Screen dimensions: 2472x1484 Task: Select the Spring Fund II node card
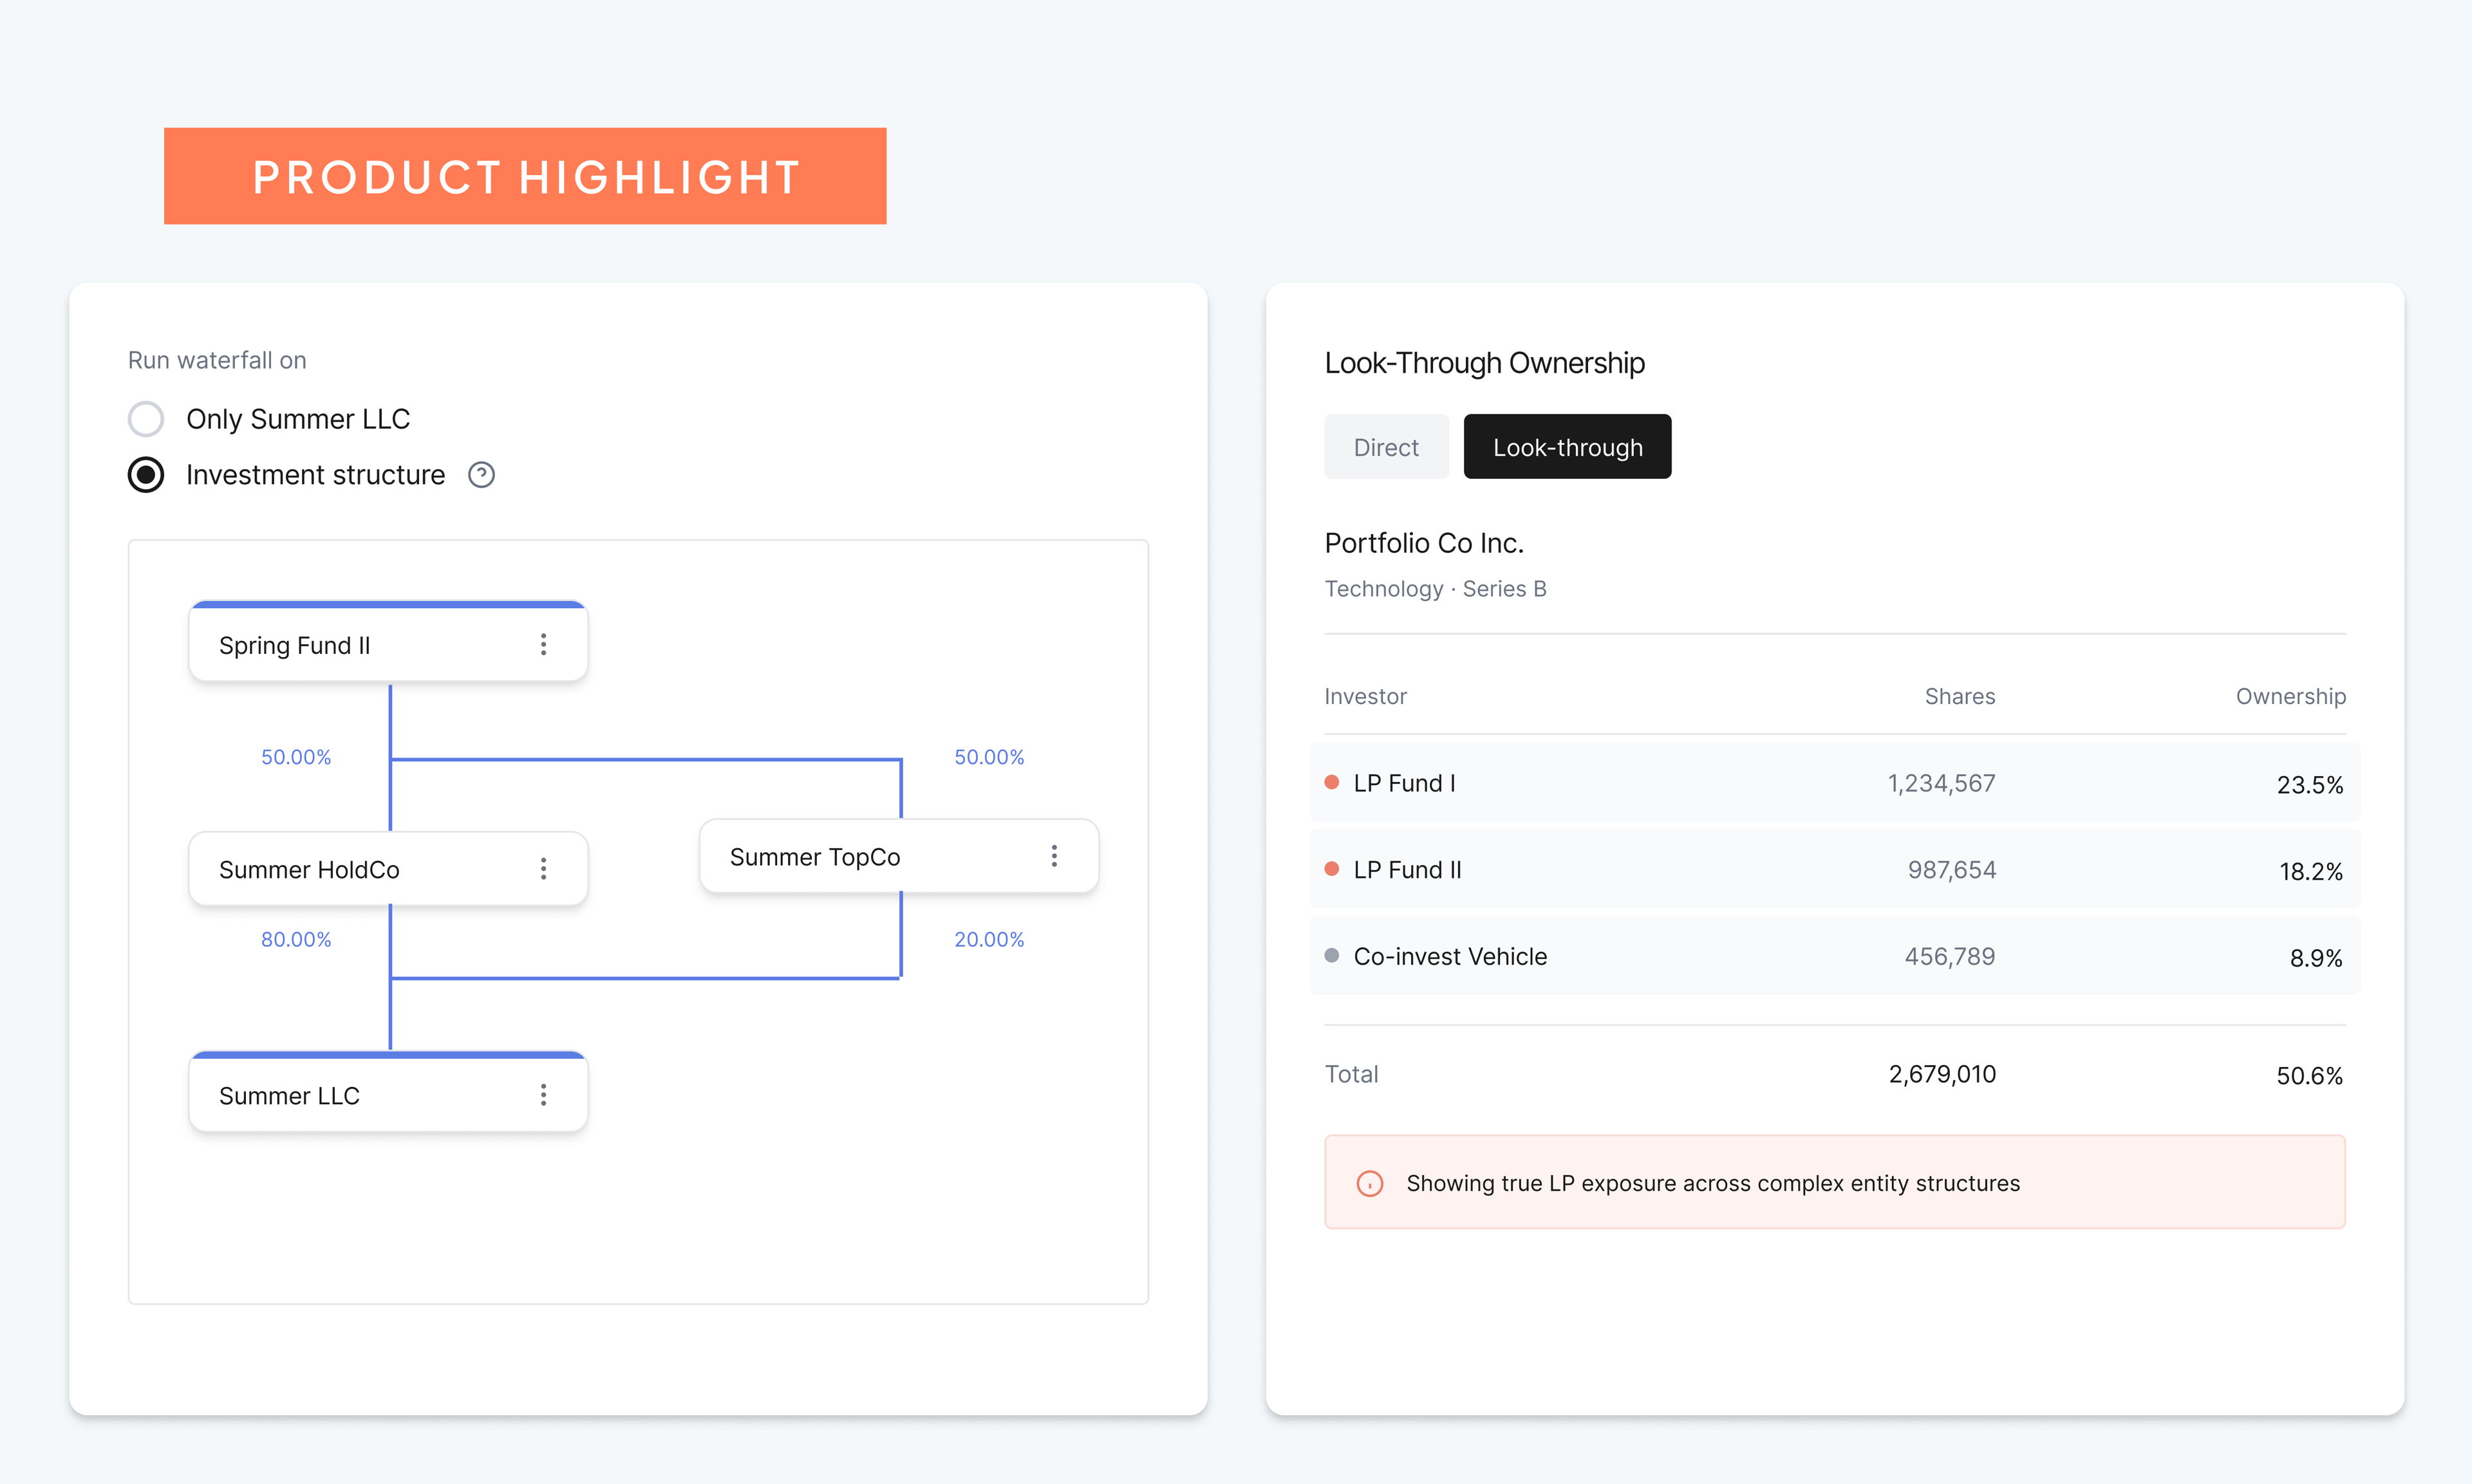(x=330, y=645)
